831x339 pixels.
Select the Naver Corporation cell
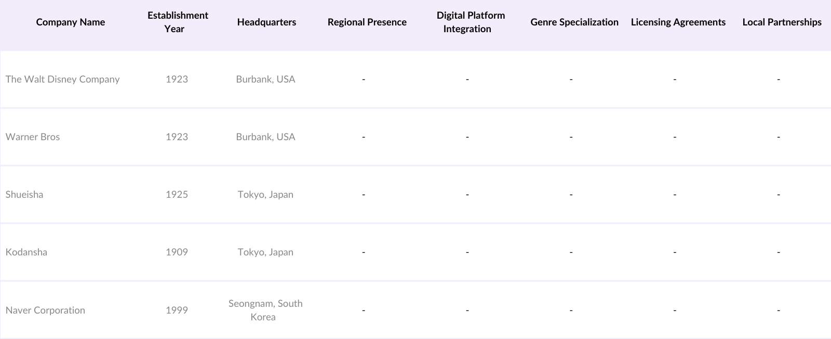(45, 310)
